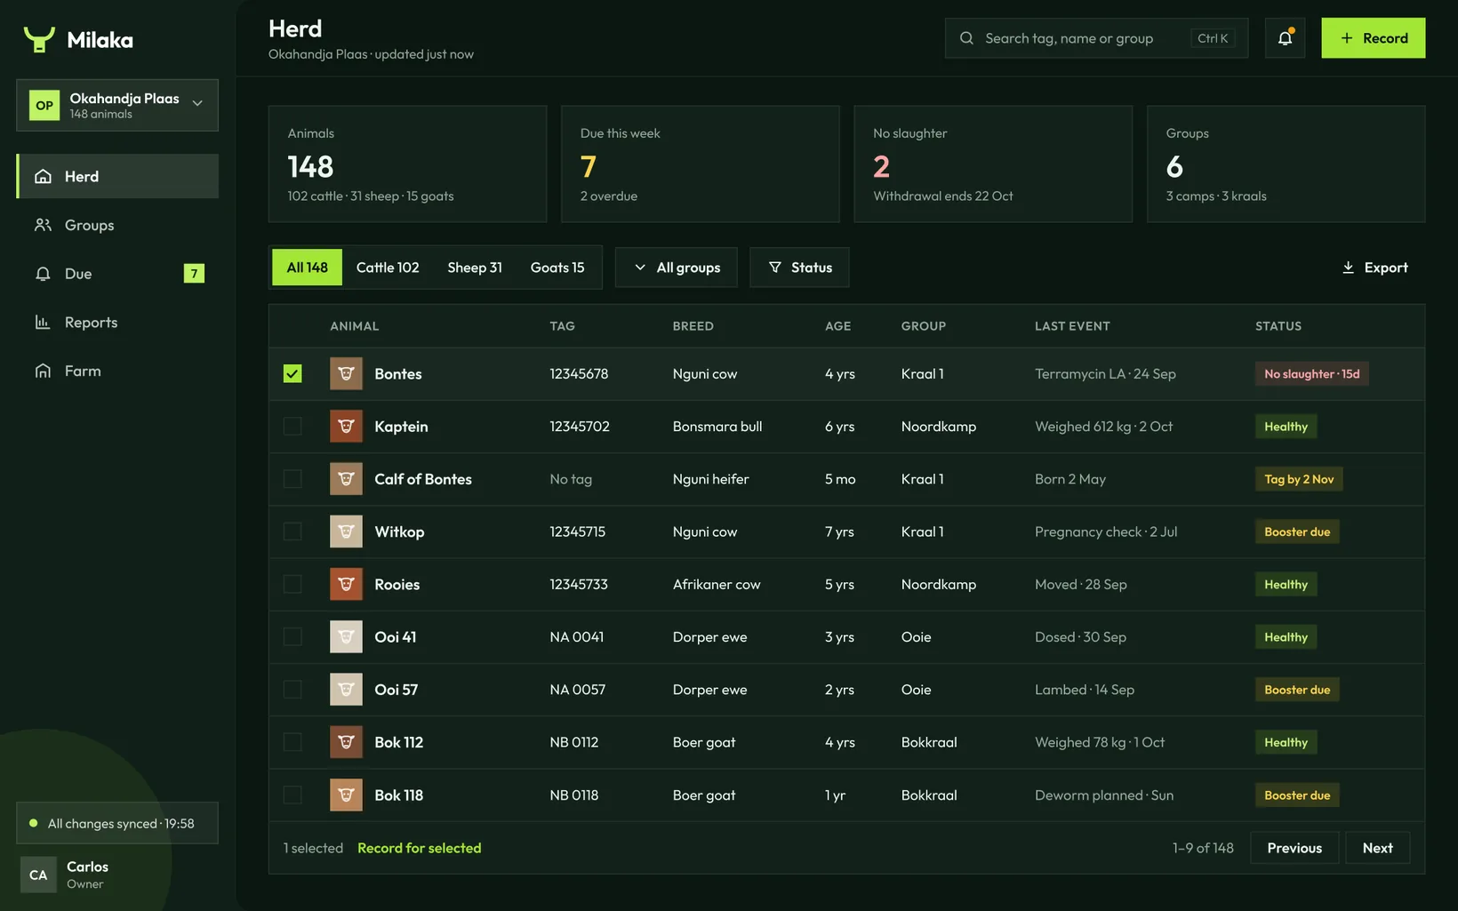Switch to the All 148 tab
Image resolution: width=1458 pixels, height=911 pixels.
click(307, 268)
